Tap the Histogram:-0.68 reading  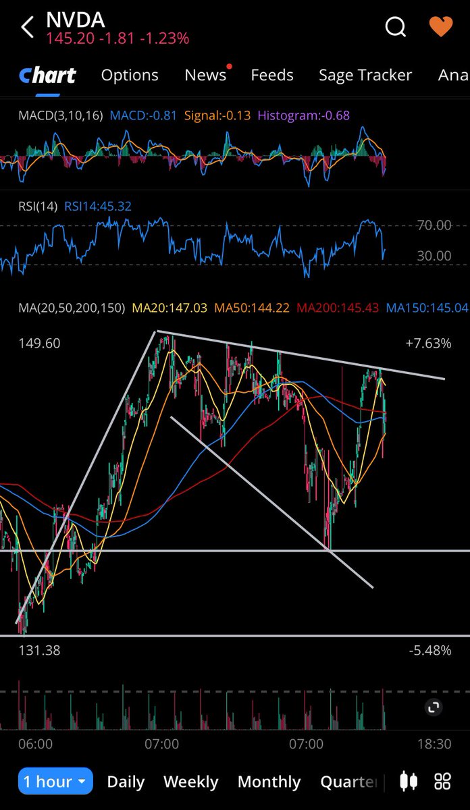click(x=304, y=115)
